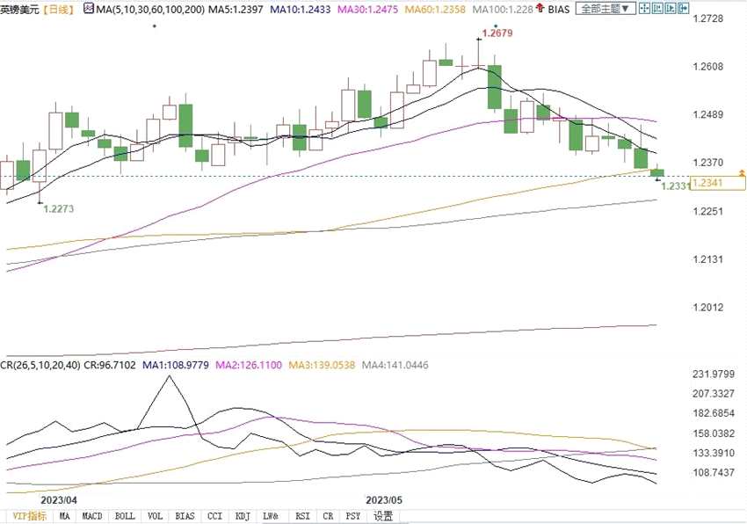Click the 2023/04 date label
This screenshot has width=747, height=524.
[x=59, y=500]
